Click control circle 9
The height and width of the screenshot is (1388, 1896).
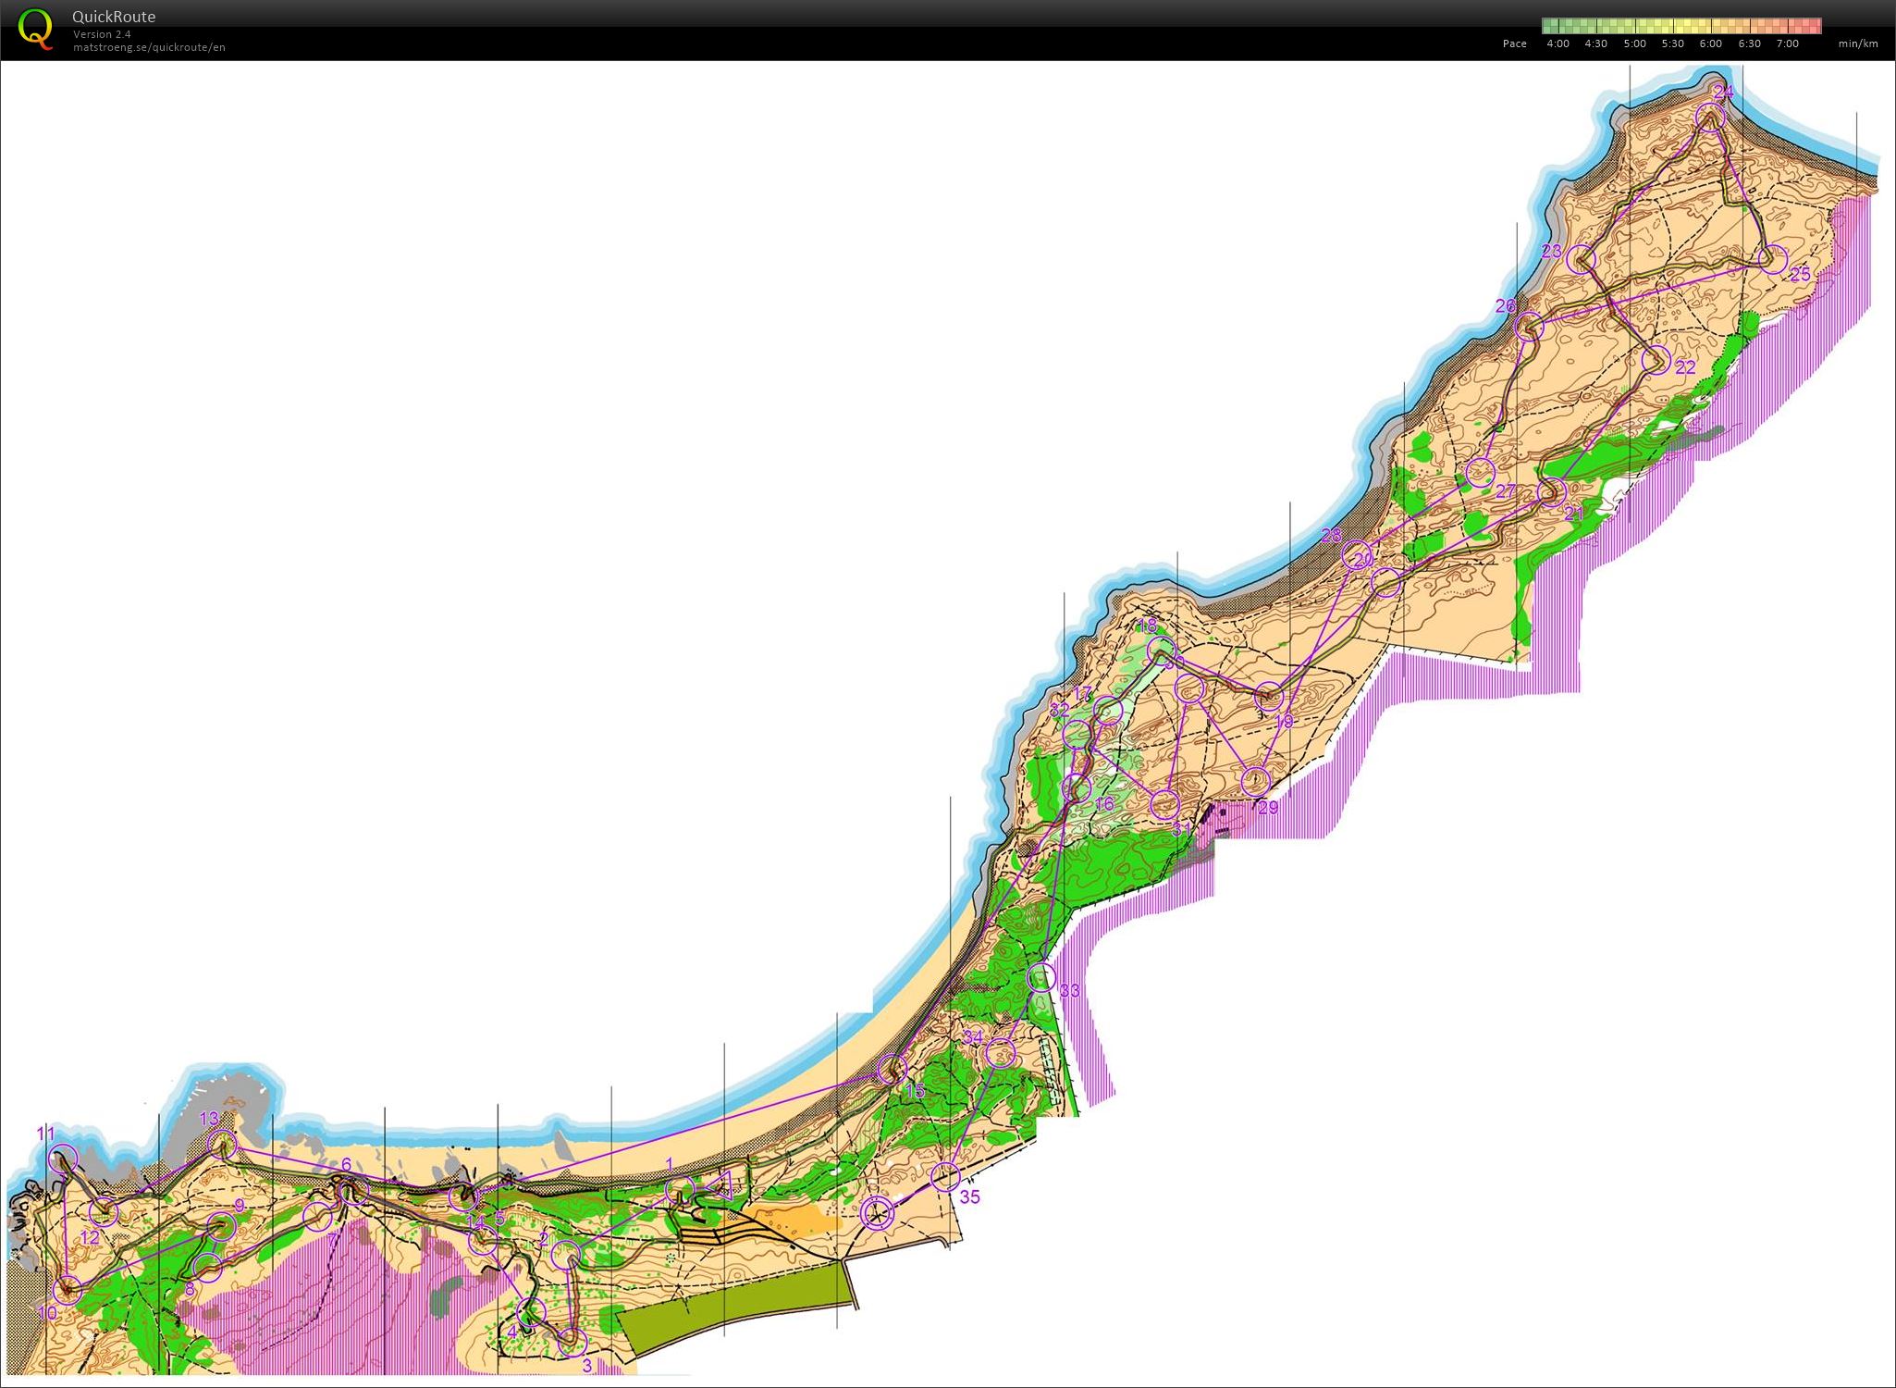pos(220,1227)
